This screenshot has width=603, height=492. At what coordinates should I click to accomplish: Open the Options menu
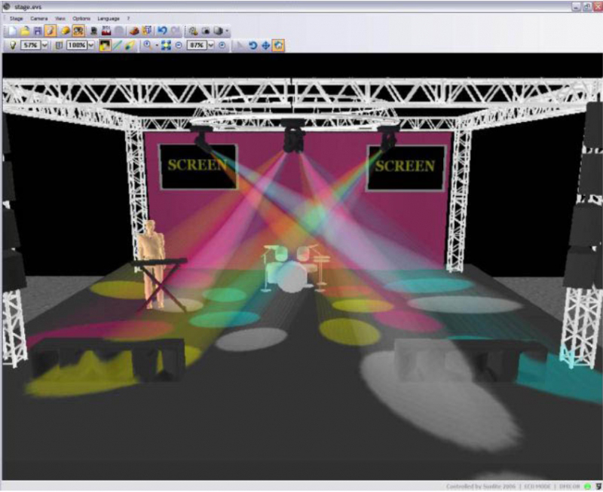(x=81, y=18)
